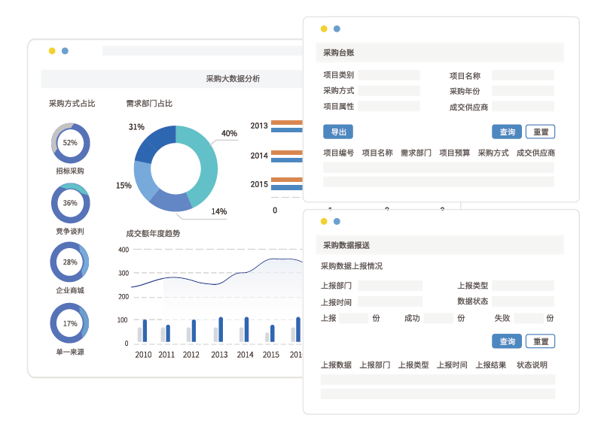
Task: Click the blue dot in 采购数据报送 window
Action: tap(337, 221)
